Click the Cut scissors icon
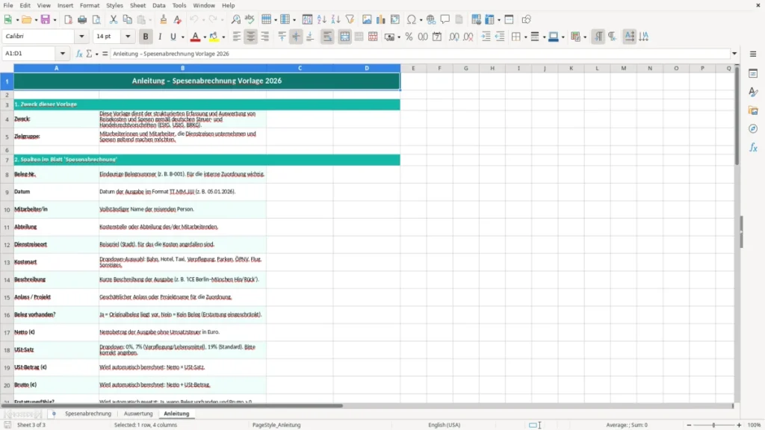The width and height of the screenshot is (765, 430). click(x=114, y=19)
